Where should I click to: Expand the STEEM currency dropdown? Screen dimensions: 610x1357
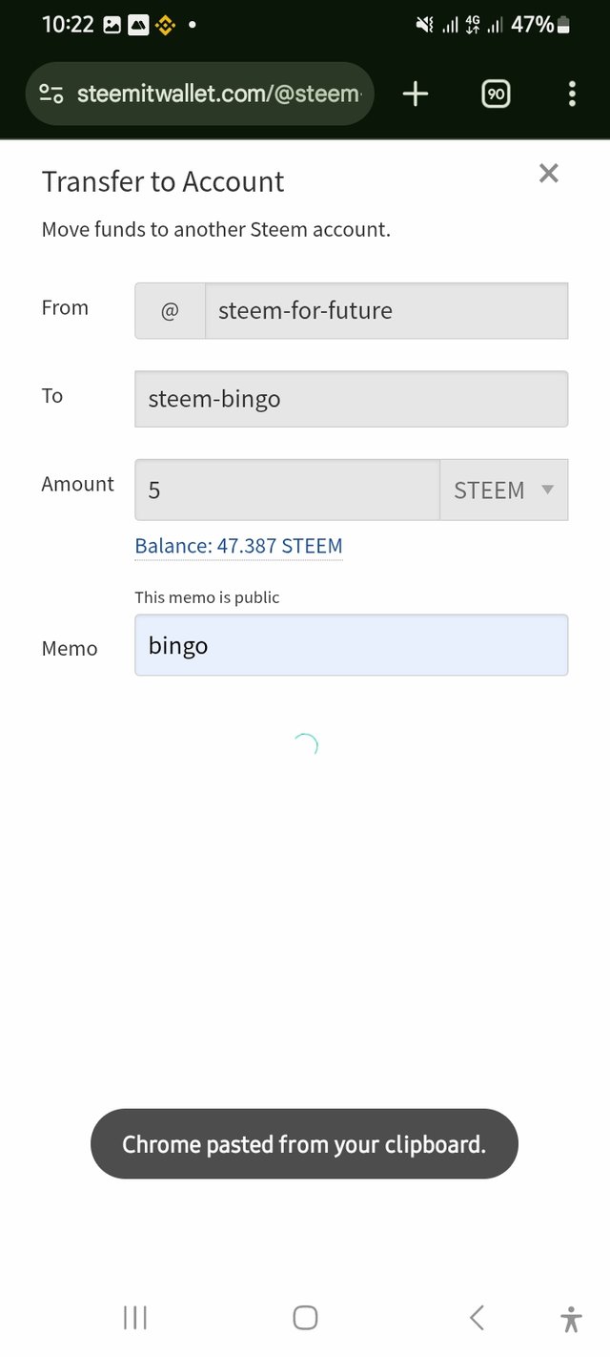click(503, 490)
